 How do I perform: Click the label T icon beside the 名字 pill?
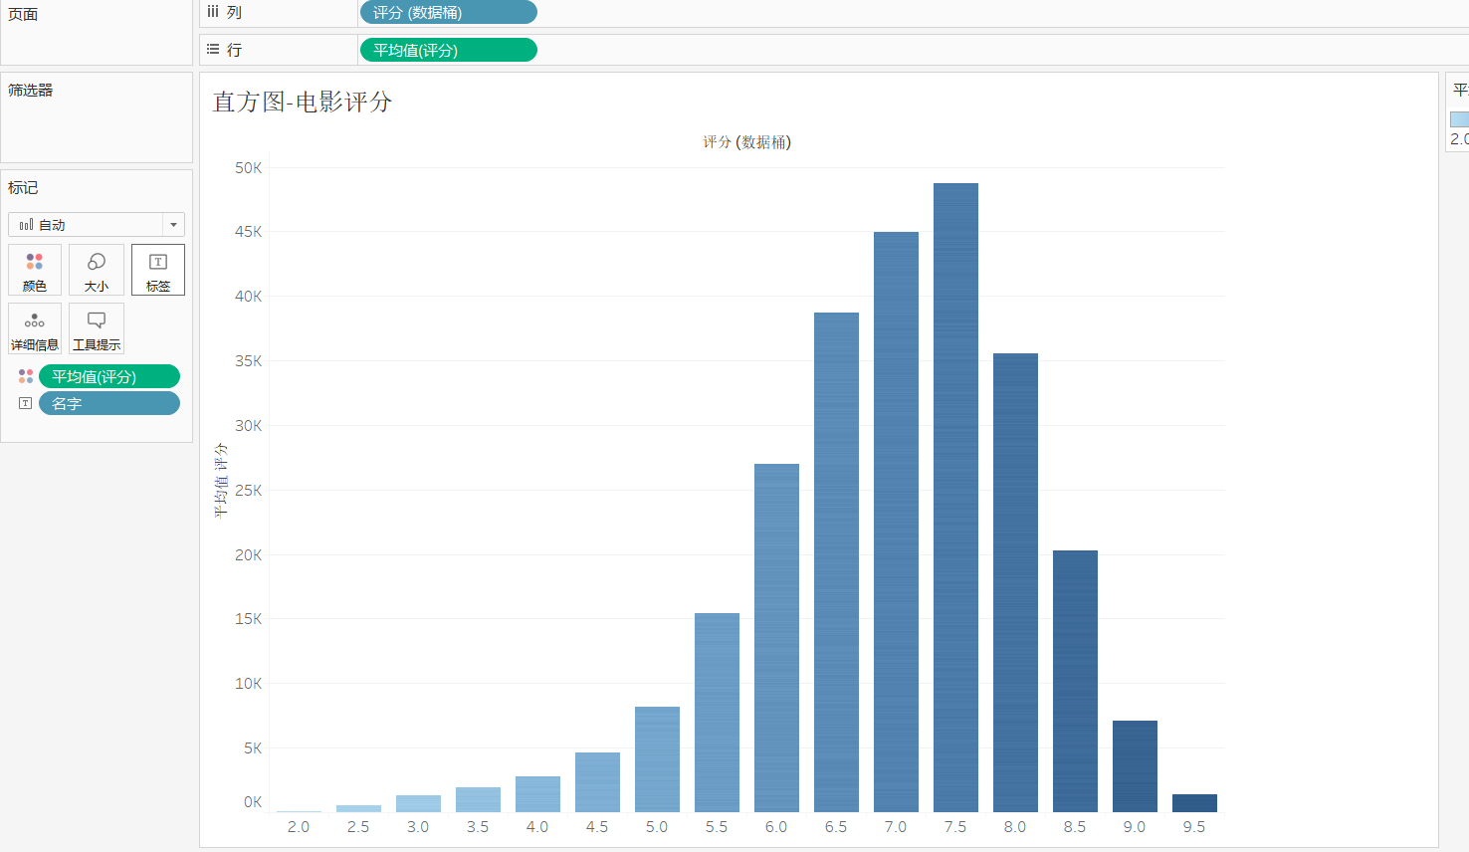pyautogui.click(x=26, y=403)
